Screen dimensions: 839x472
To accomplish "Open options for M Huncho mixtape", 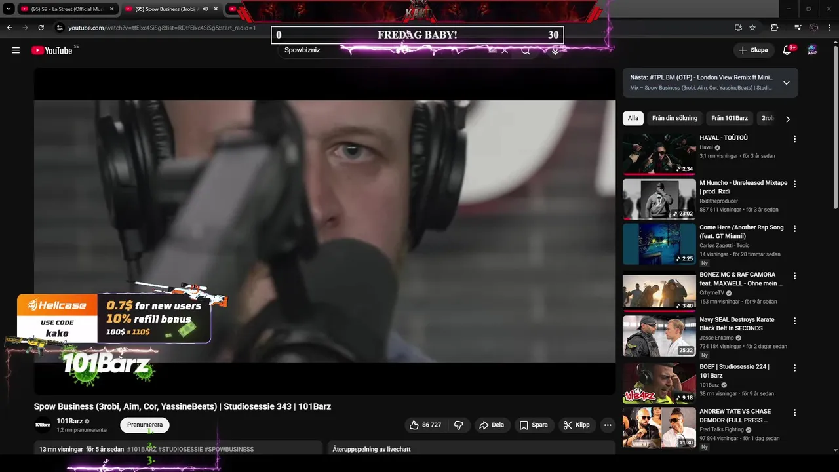I will click(x=794, y=184).
